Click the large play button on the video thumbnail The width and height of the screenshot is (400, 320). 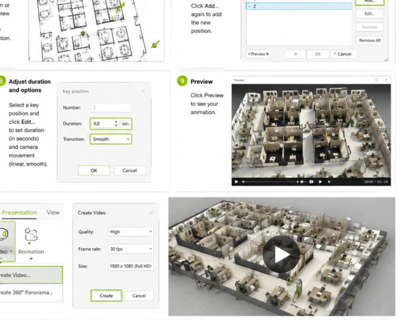[281, 254]
